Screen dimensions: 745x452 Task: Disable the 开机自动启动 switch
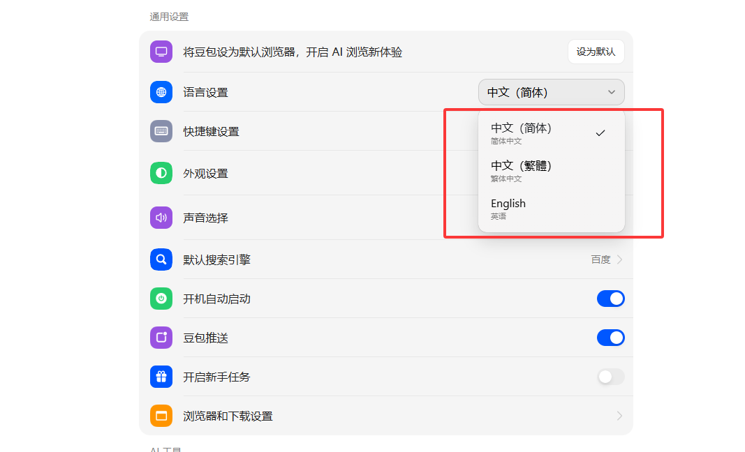610,299
